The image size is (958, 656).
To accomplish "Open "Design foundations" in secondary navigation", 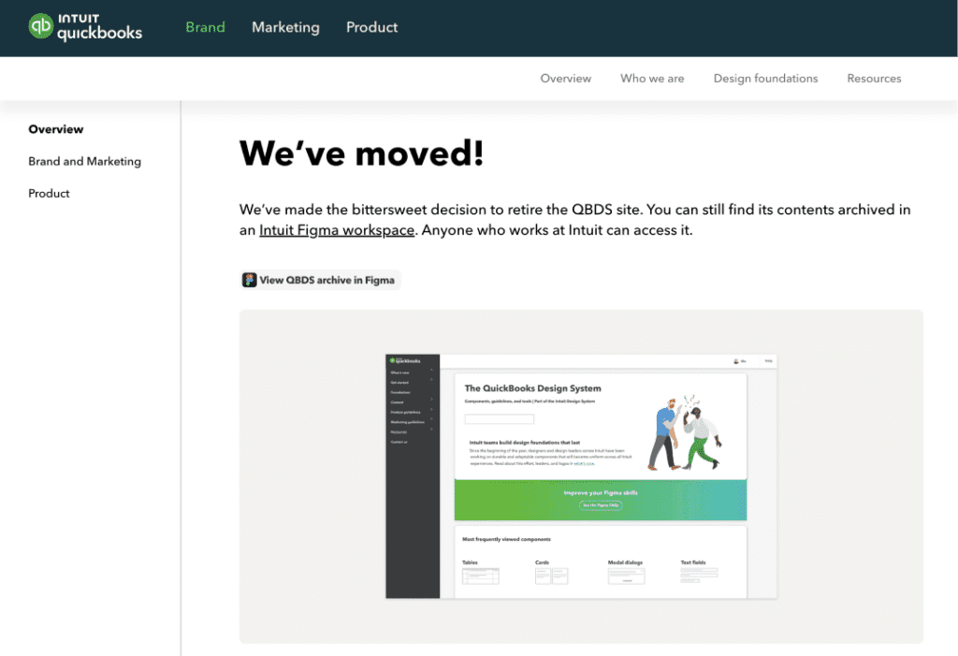I will tap(765, 79).
